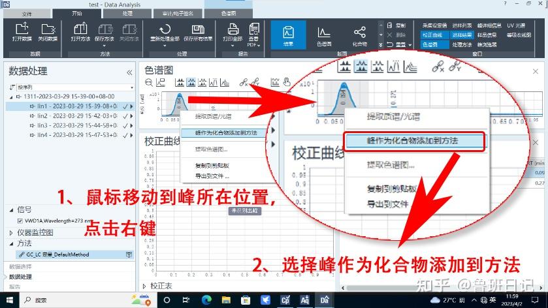
Task: Click the Da Data Analysis taskbar icon
Action: [325, 300]
